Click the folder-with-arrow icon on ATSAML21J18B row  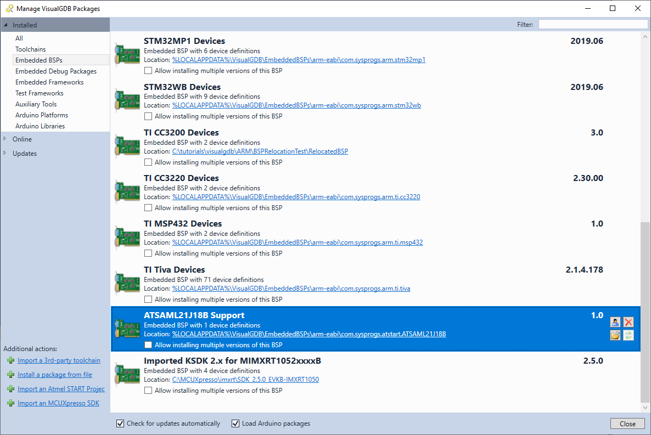coord(615,335)
